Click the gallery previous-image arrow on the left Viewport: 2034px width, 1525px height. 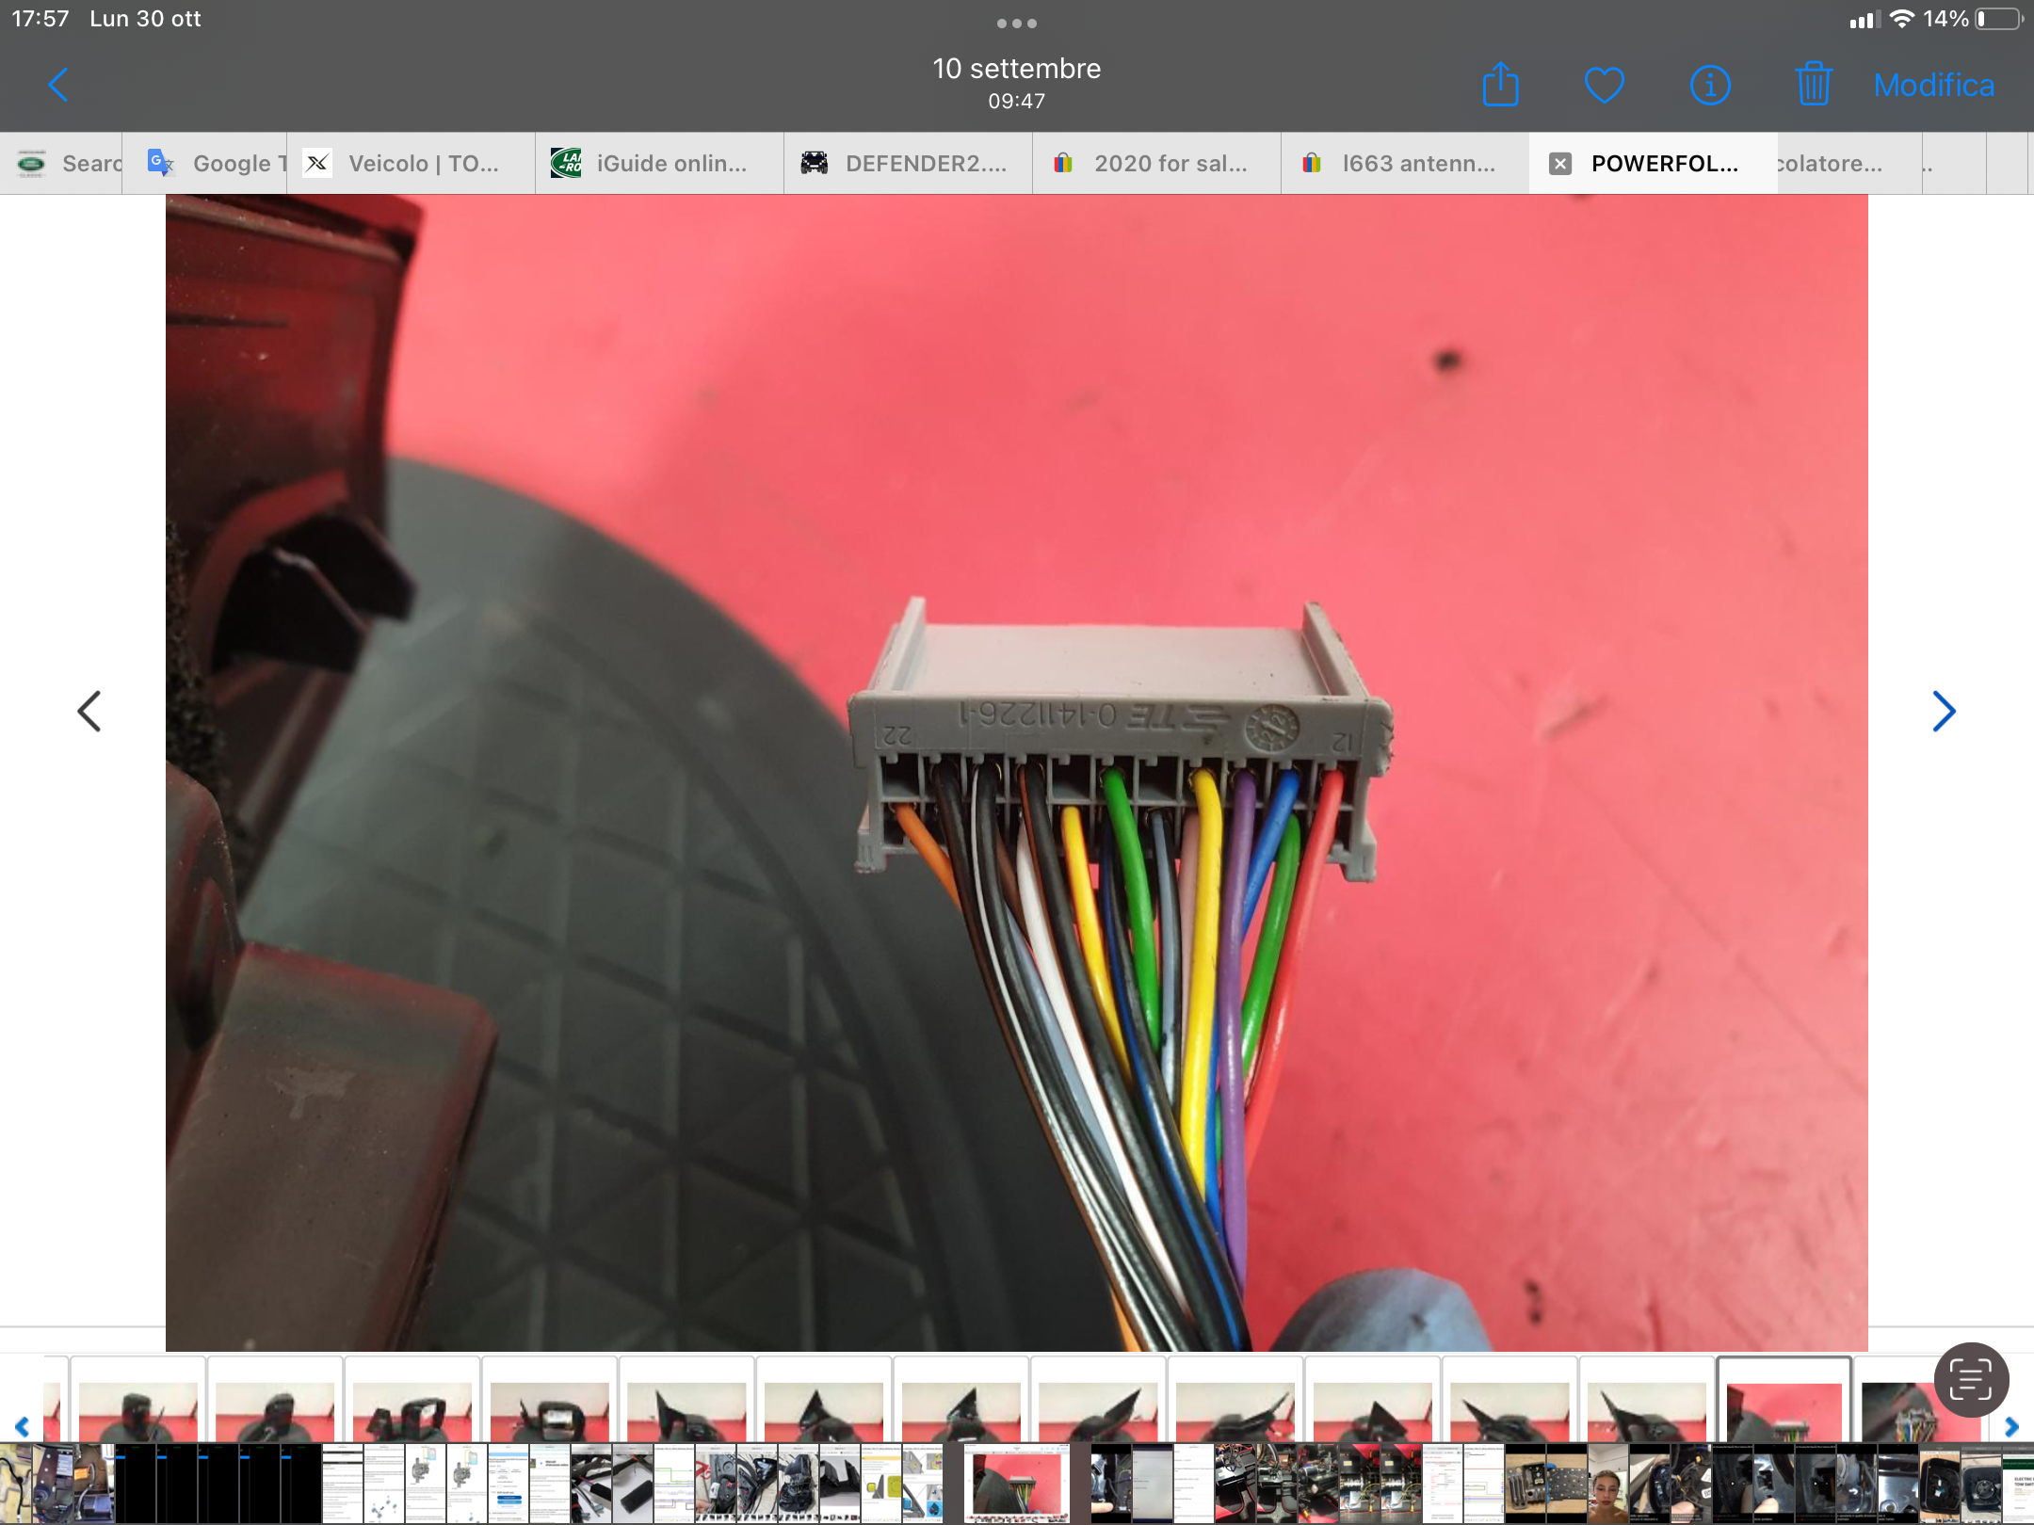[x=89, y=711]
